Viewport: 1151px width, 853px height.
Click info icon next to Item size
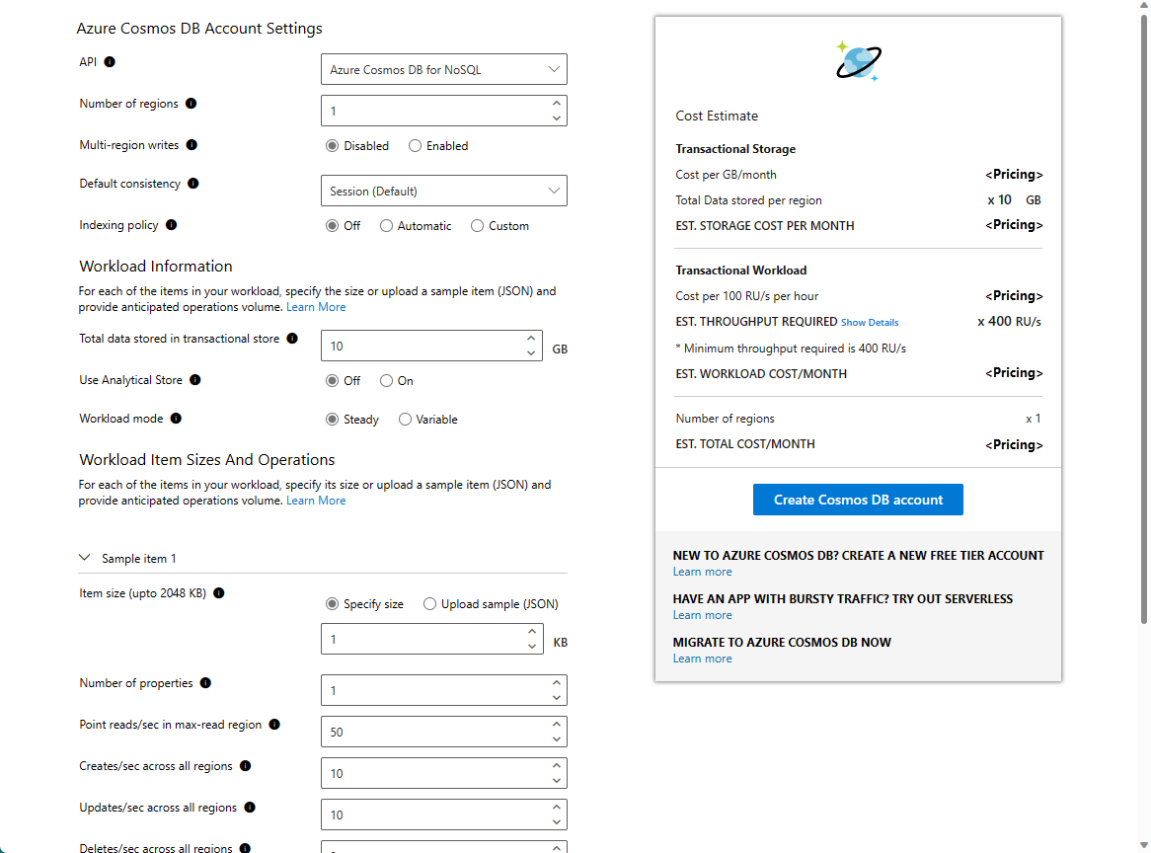click(219, 593)
